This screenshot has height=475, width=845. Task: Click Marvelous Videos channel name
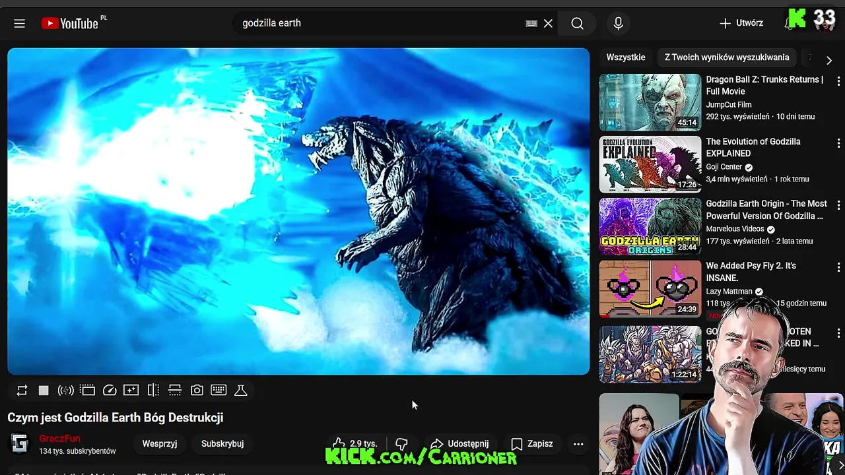click(x=735, y=229)
